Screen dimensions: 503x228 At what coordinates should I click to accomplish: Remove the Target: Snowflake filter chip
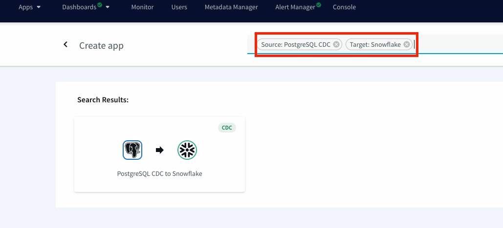pyautogui.click(x=406, y=44)
